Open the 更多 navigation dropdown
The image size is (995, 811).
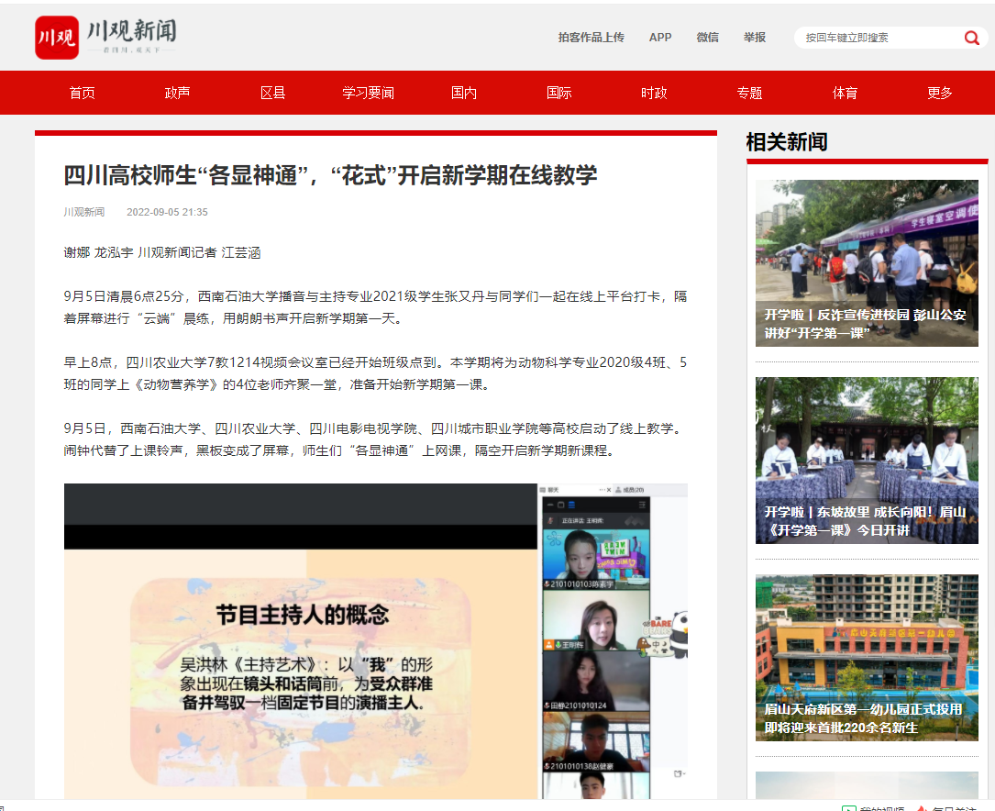coord(938,93)
